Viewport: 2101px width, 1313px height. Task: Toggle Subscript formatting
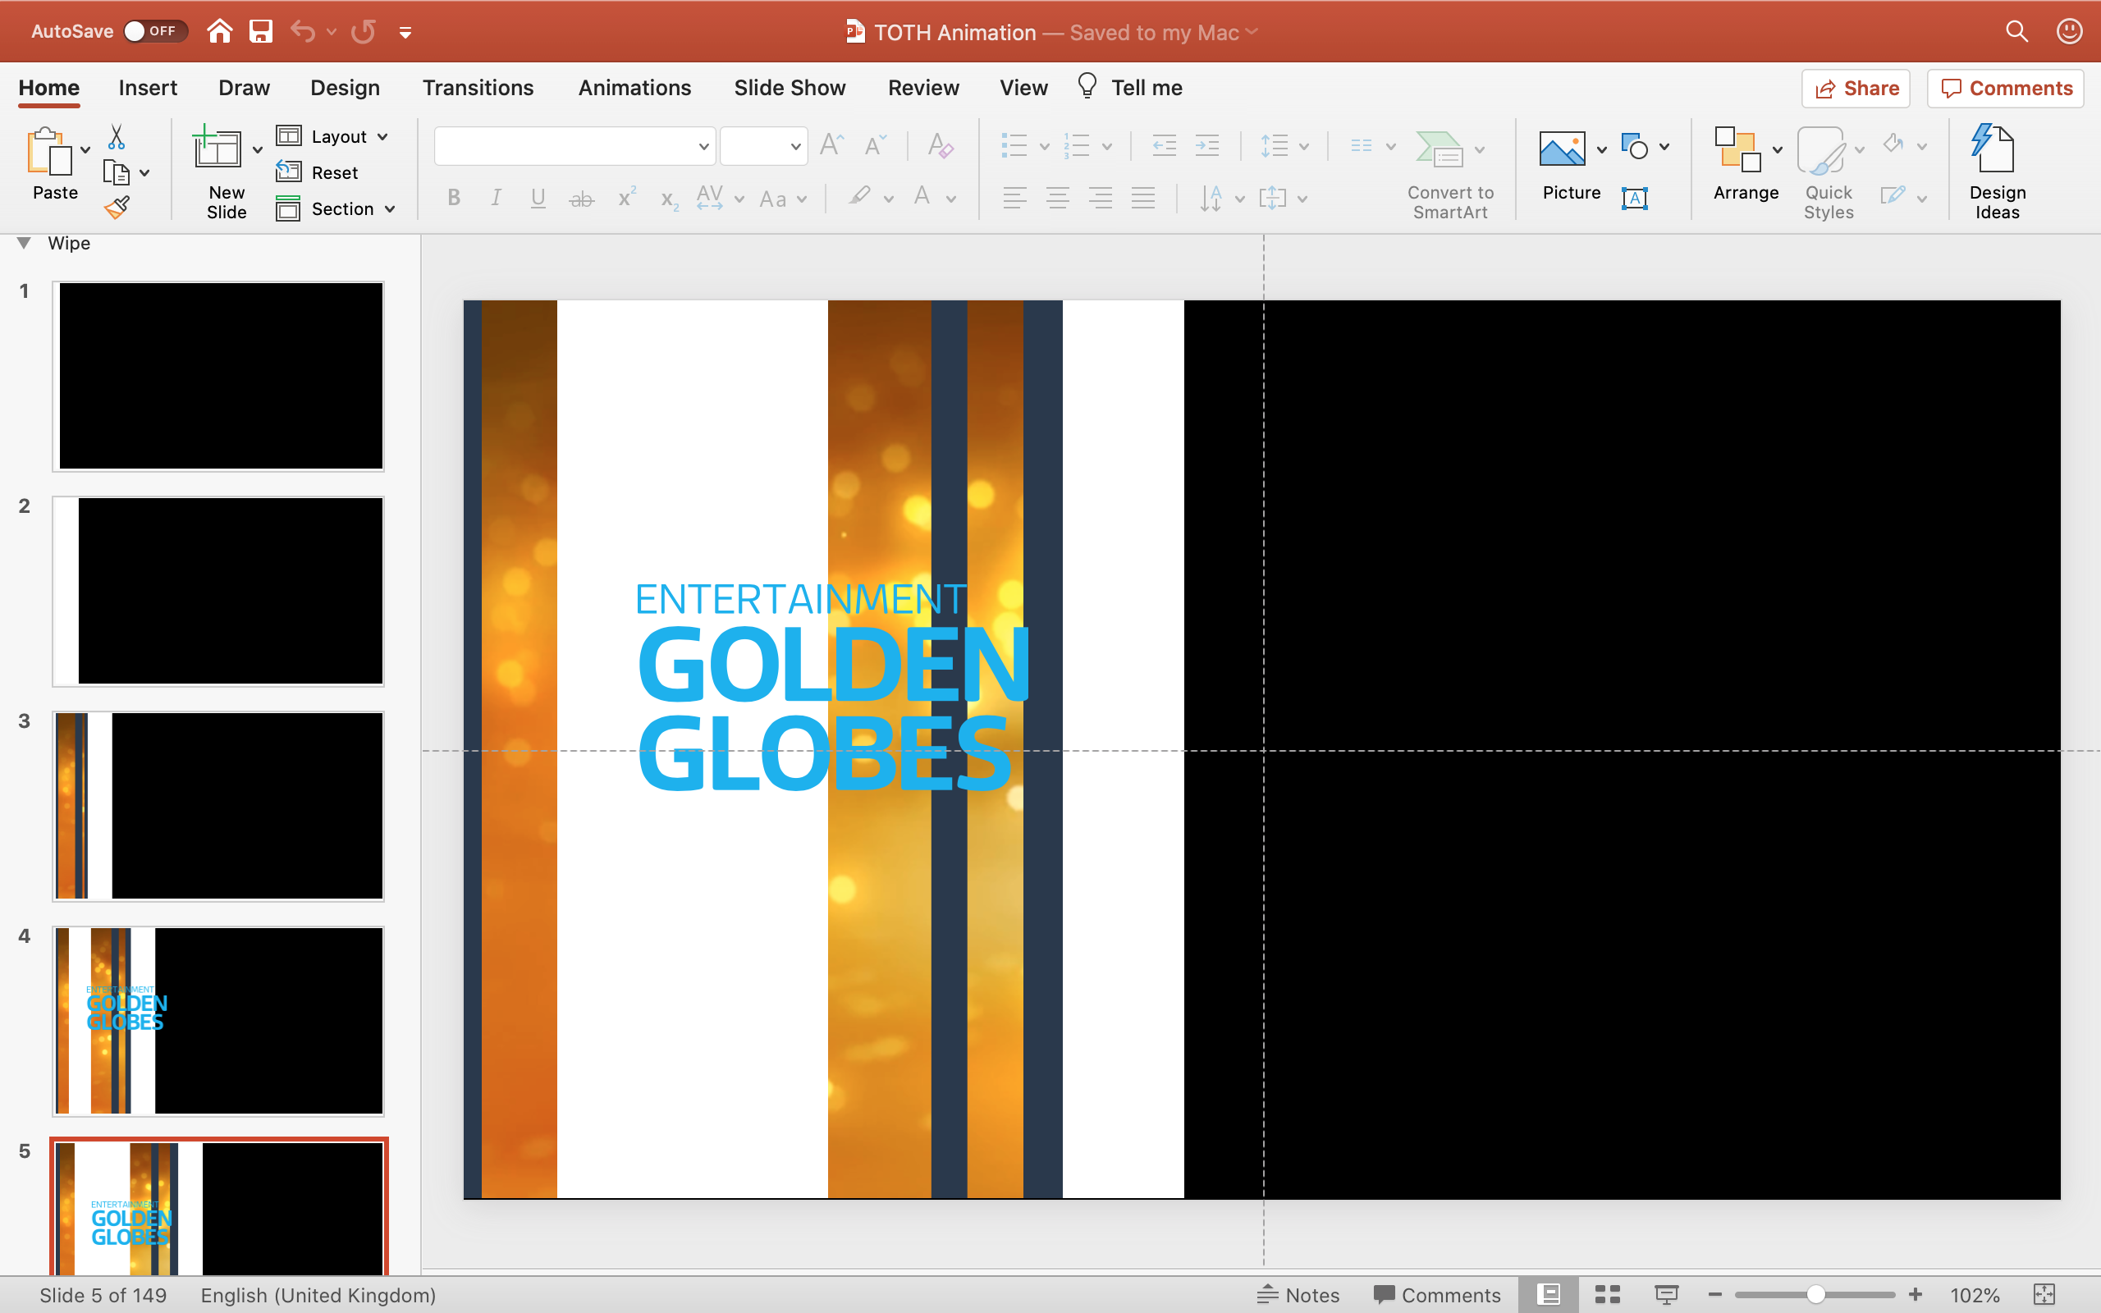669,199
